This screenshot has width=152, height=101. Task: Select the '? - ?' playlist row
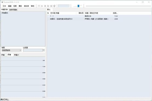tap(83, 16)
